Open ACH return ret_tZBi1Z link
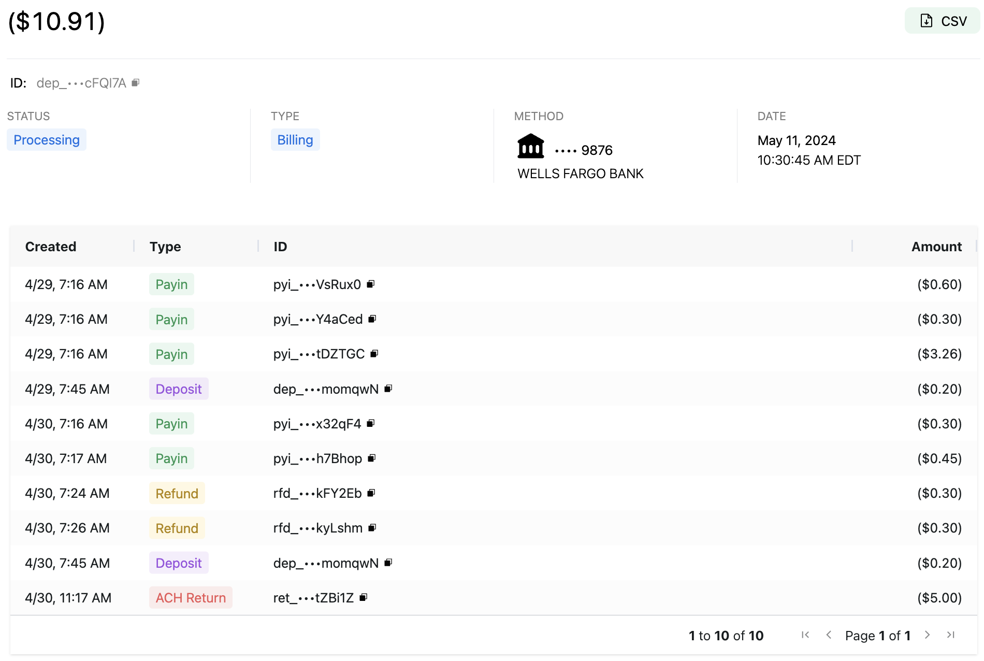 (313, 598)
